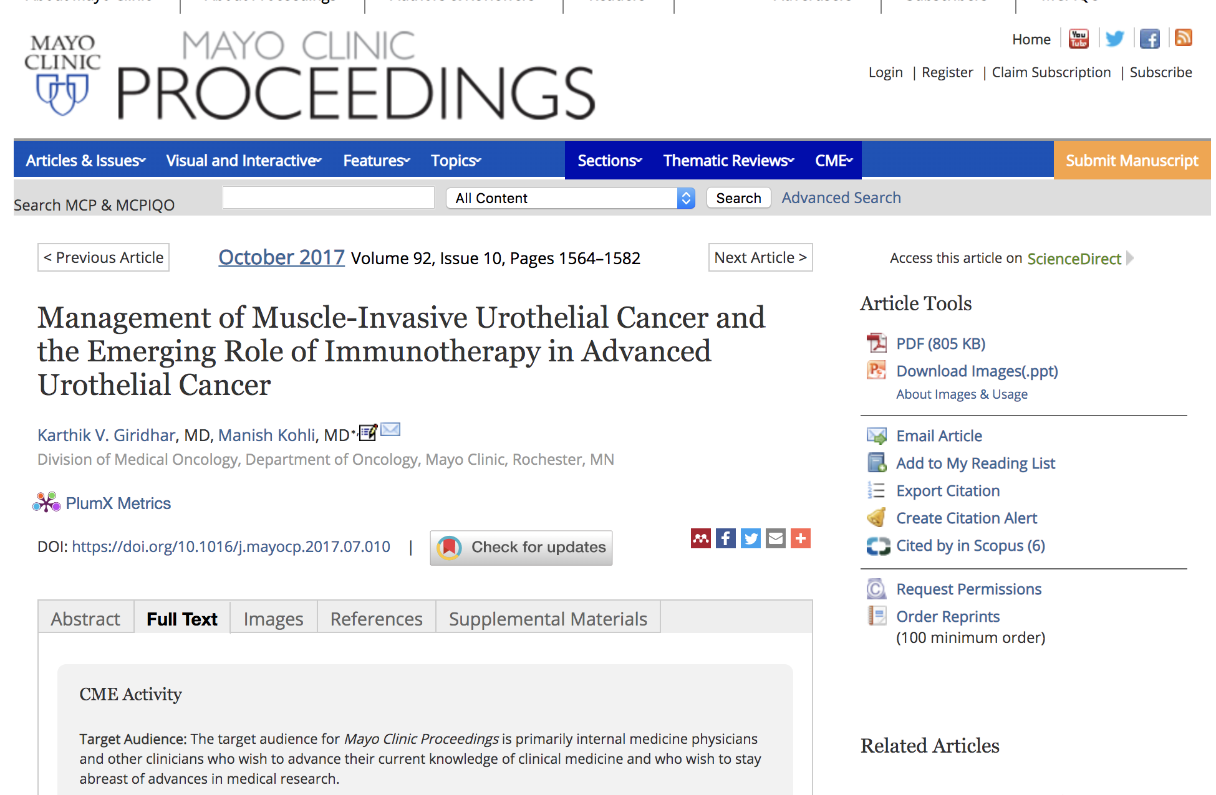Image resolution: width=1216 pixels, height=795 pixels.
Task: Open the YouTube channel icon
Action: tap(1078, 39)
